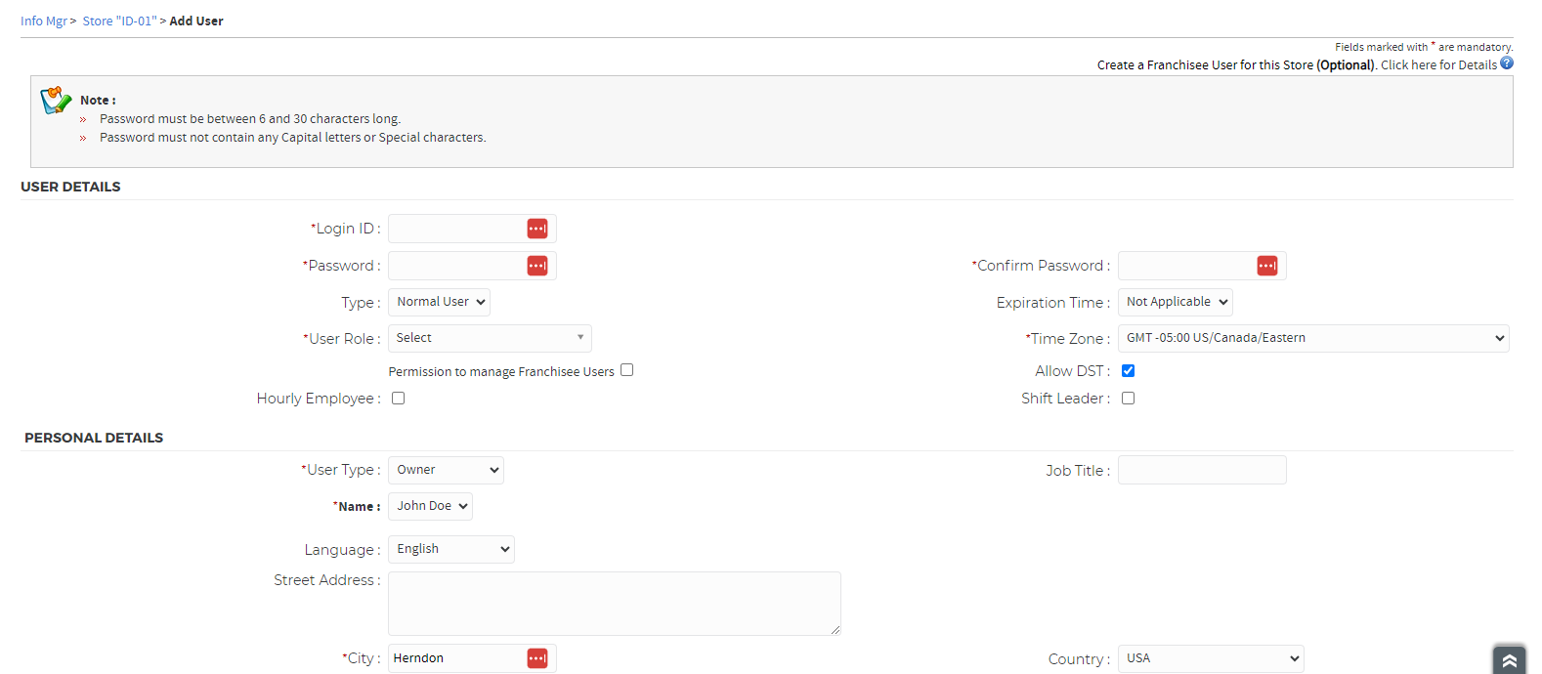This screenshot has width=1542, height=674.
Task: Click the Note notepad icon
Action: [56, 100]
